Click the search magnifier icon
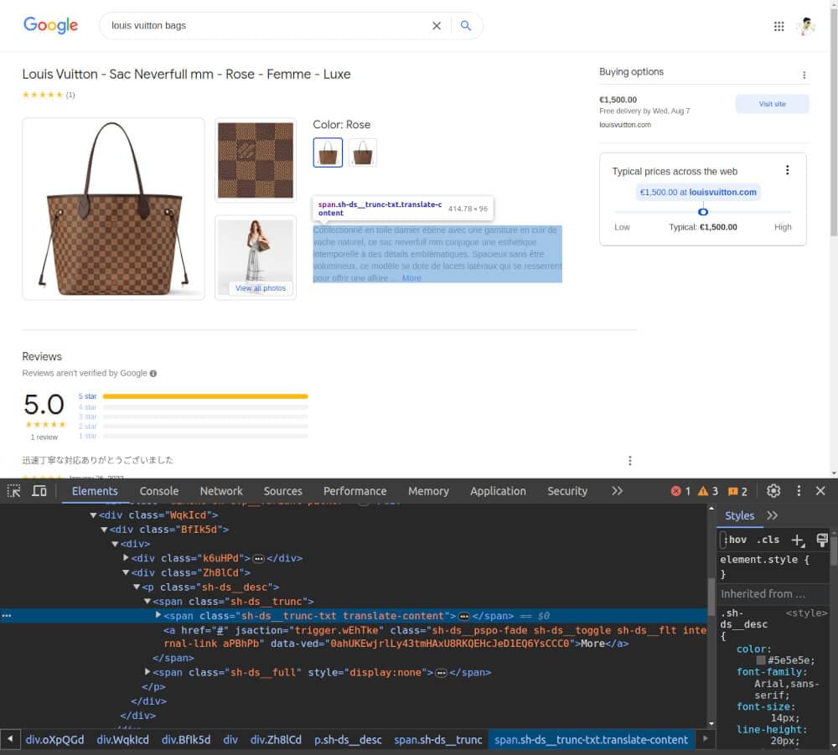Screen dimensions: 838x755 tap(466, 26)
